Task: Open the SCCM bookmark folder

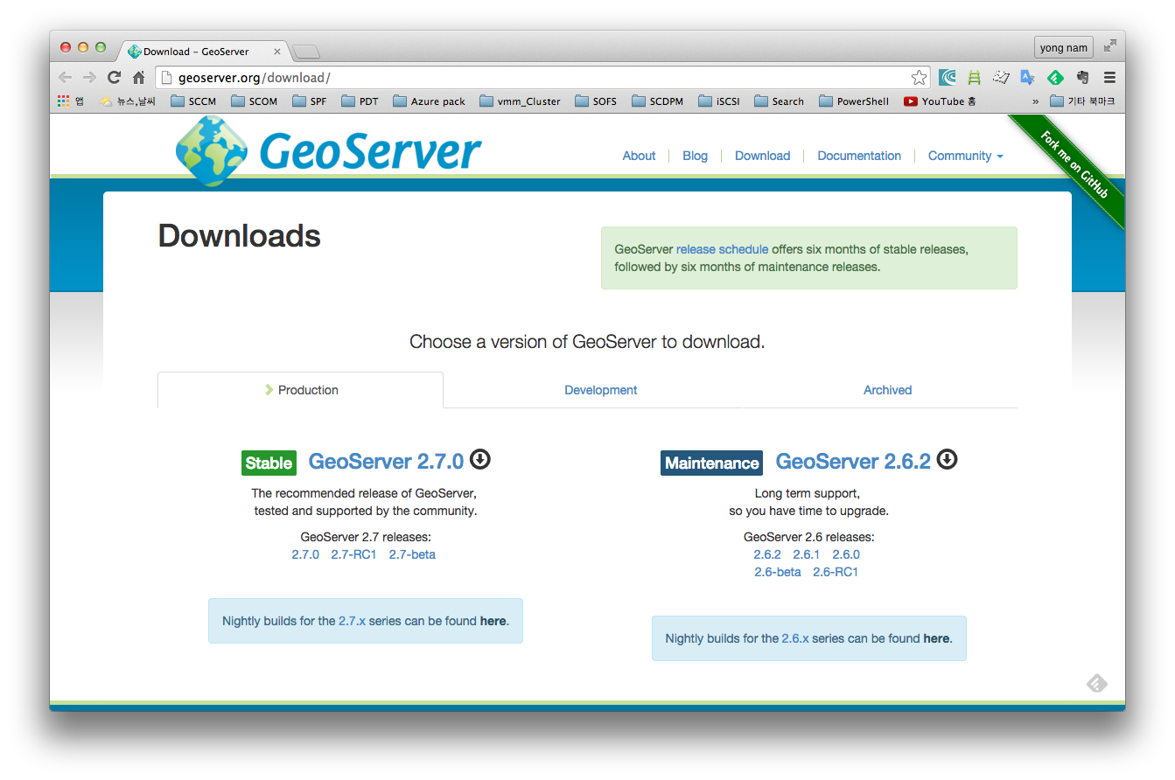Action: [193, 101]
